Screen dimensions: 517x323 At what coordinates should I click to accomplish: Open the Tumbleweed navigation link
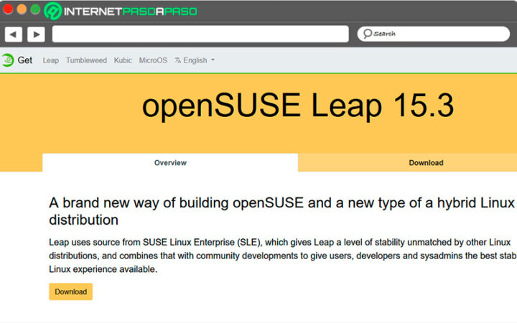pyautogui.click(x=86, y=60)
